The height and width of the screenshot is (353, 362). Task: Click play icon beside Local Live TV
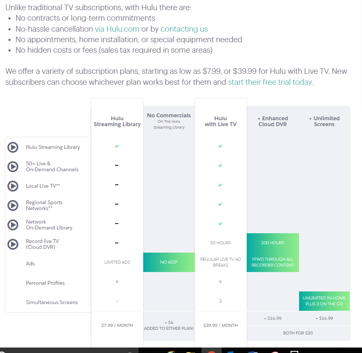(x=13, y=186)
